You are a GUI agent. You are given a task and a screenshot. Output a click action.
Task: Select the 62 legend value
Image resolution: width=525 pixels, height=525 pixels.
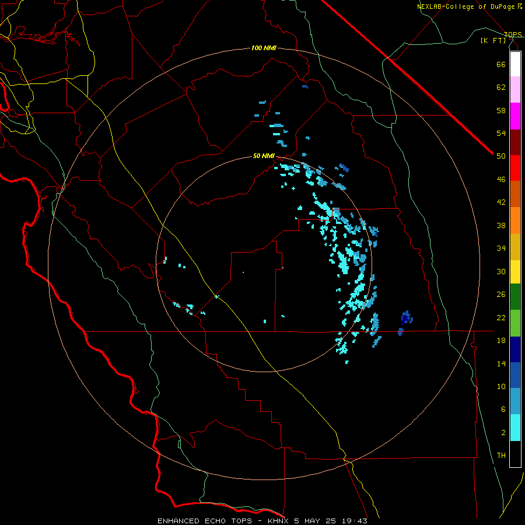(501, 87)
